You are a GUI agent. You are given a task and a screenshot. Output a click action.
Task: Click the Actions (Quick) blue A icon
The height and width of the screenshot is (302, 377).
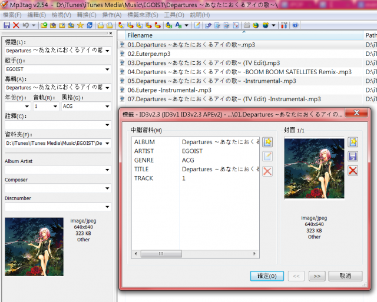(178, 25)
